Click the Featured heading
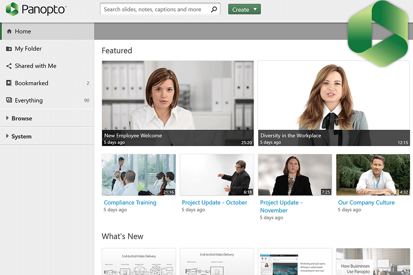The image size is (413, 275). coord(117,51)
